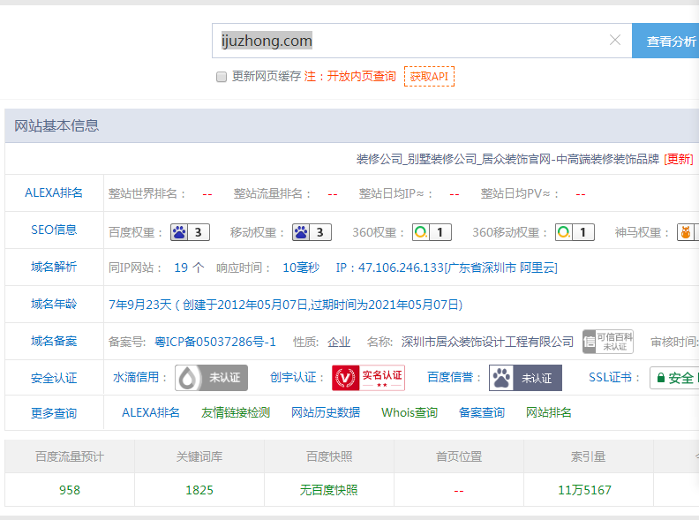
Task: Click the 开放内页查询 note text
Action: pyautogui.click(x=362, y=76)
